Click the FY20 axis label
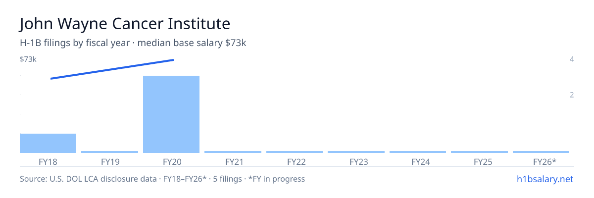Viewport: 594px width, 198px height. click(x=171, y=161)
